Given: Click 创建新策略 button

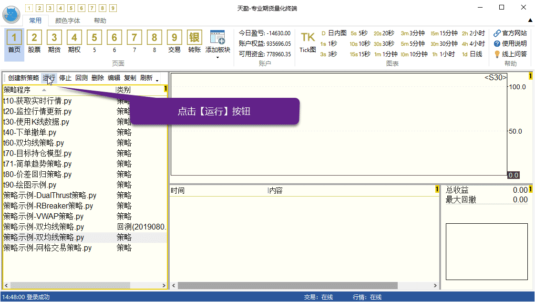Looking at the screenshot, I should click(x=23, y=78).
